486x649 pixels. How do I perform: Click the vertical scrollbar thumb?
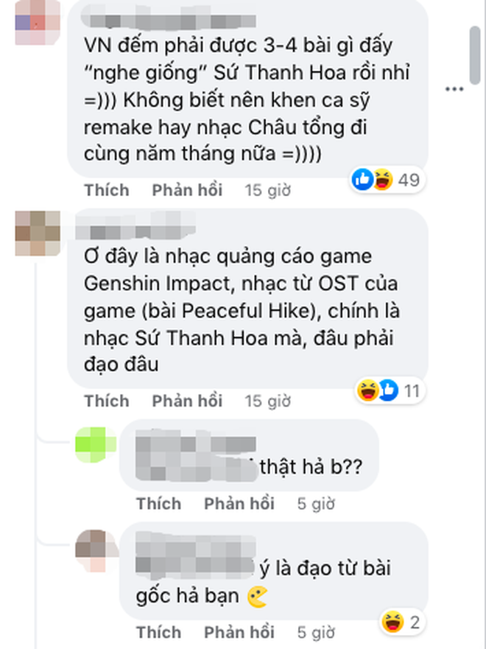coord(475,55)
